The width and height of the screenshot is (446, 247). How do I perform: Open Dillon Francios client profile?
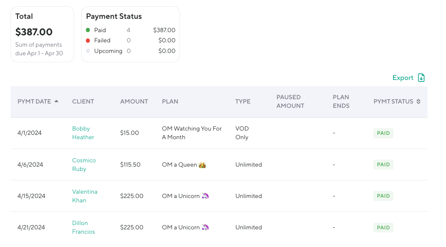click(x=83, y=227)
